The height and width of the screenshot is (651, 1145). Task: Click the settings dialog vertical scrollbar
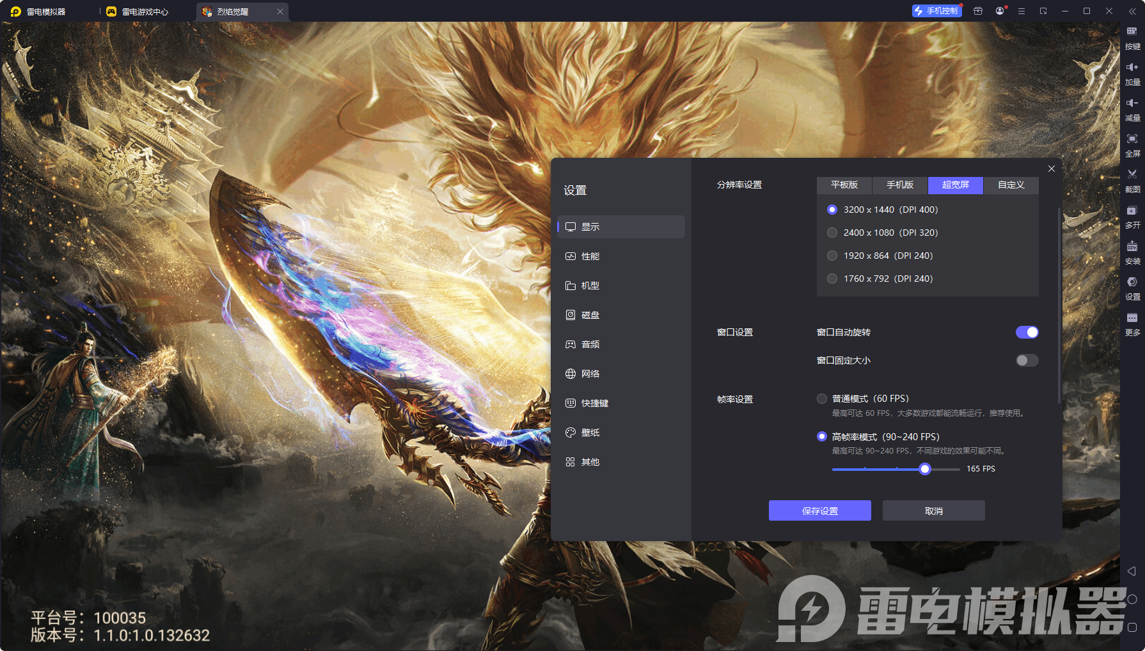pyautogui.click(x=1059, y=305)
